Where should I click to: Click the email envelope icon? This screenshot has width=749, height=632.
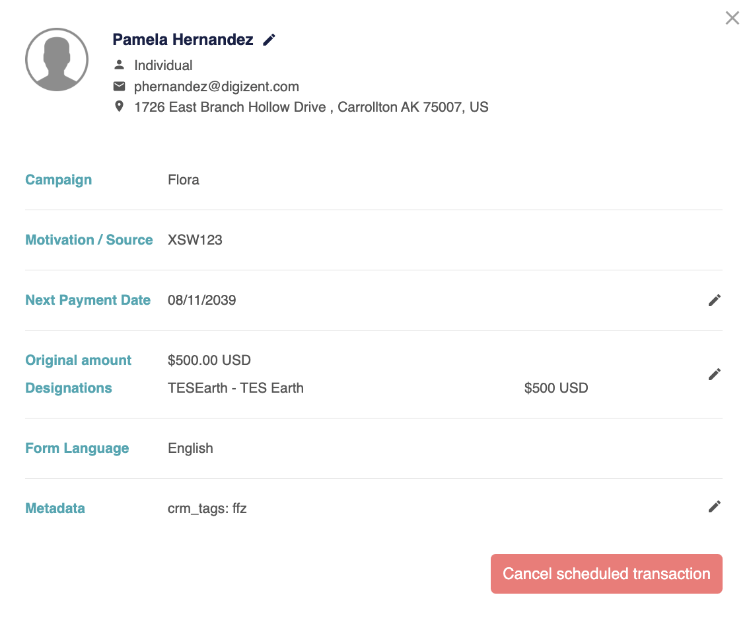click(x=119, y=86)
